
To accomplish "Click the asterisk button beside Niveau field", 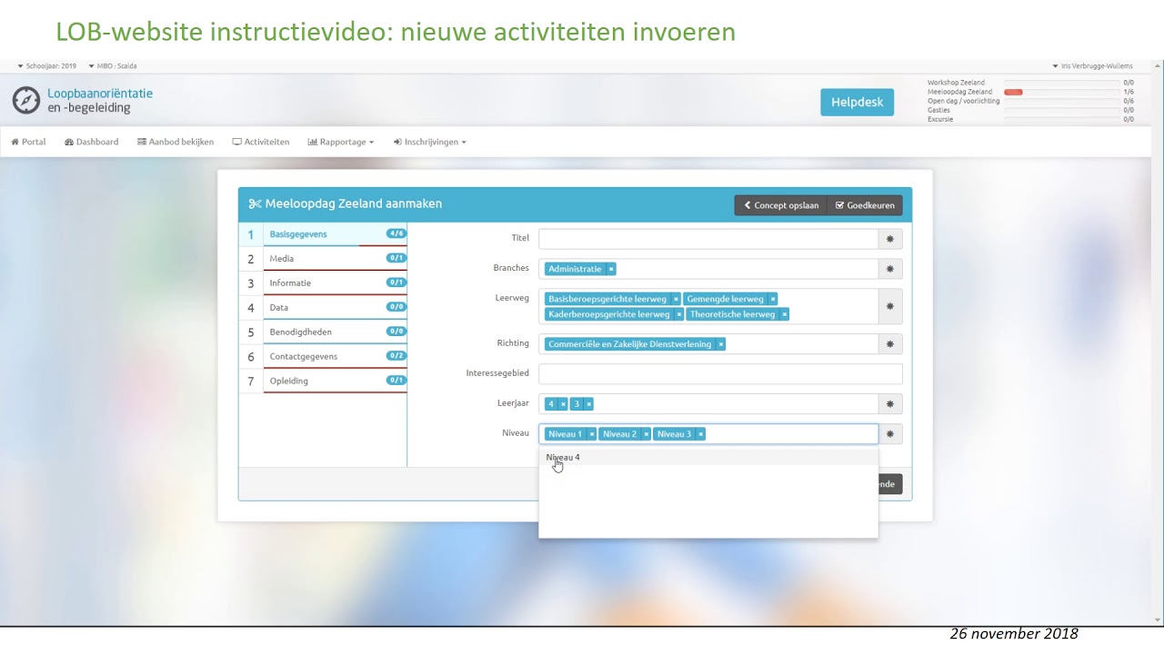I will coord(890,434).
